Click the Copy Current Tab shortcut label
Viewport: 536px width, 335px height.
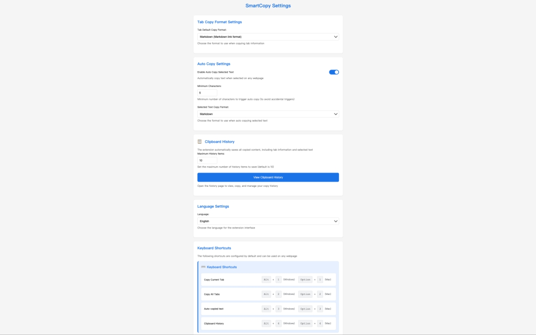(214, 280)
